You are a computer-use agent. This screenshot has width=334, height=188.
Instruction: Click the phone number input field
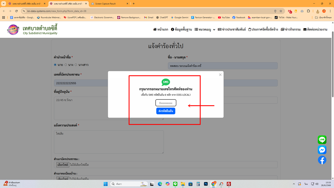point(166,103)
